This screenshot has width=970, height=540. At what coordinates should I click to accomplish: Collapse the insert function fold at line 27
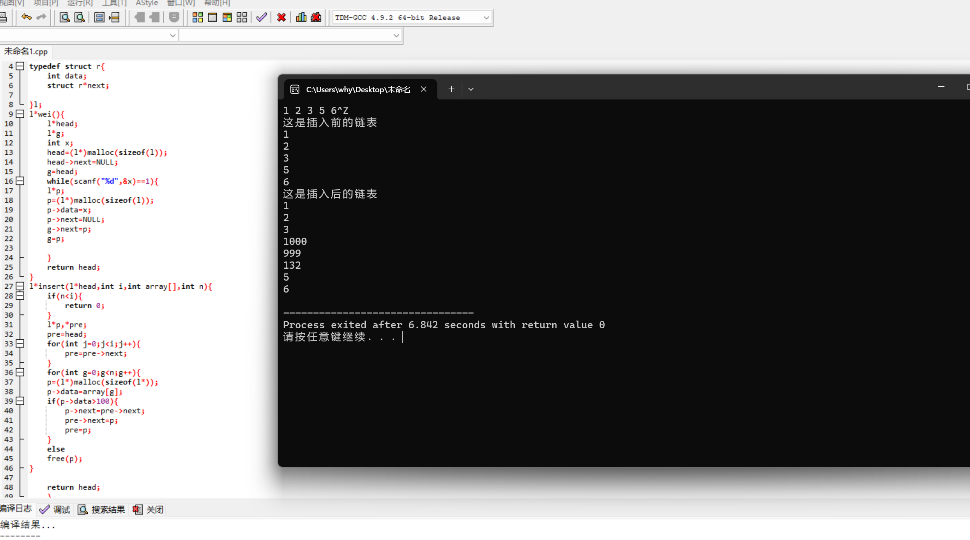(x=20, y=286)
